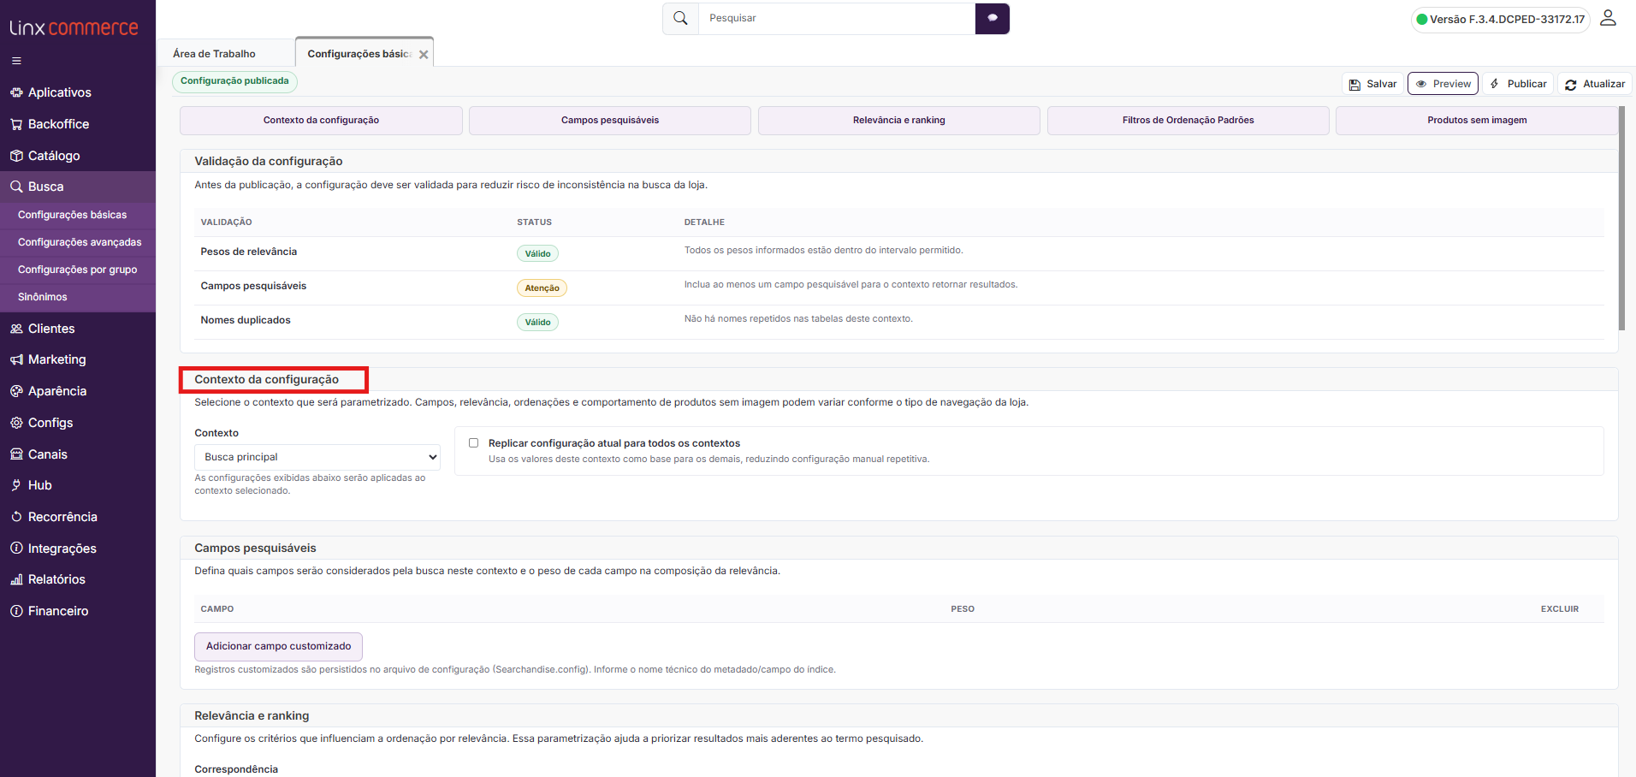The image size is (1636, 777).
Task: Open Configurações por grupo in sidebar
Action: click(x=77, y=270)
